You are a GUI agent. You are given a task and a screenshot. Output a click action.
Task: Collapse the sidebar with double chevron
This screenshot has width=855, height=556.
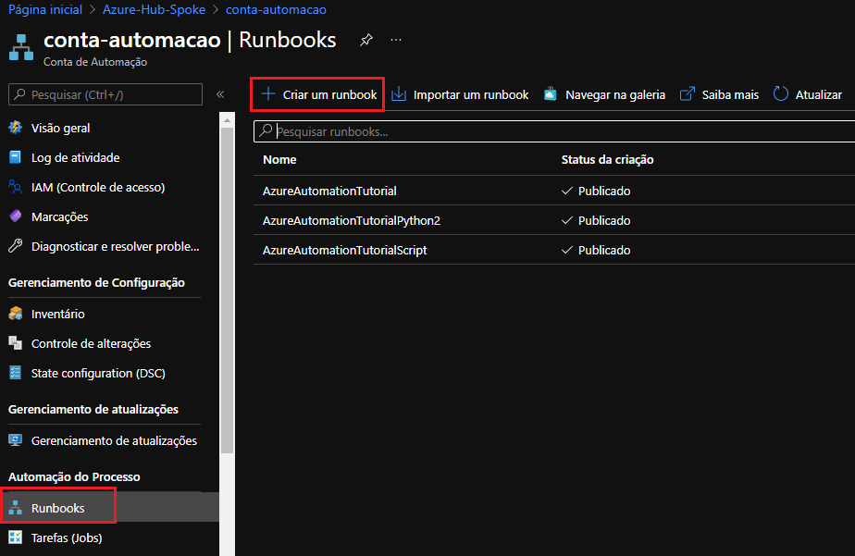click(220, 94)
